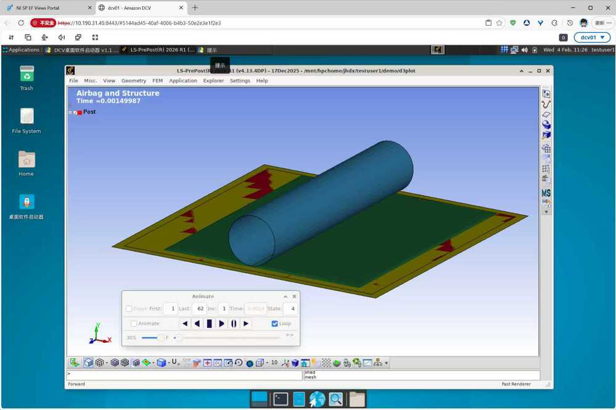Click the >> expand link in Animate panel

[289, 335]
